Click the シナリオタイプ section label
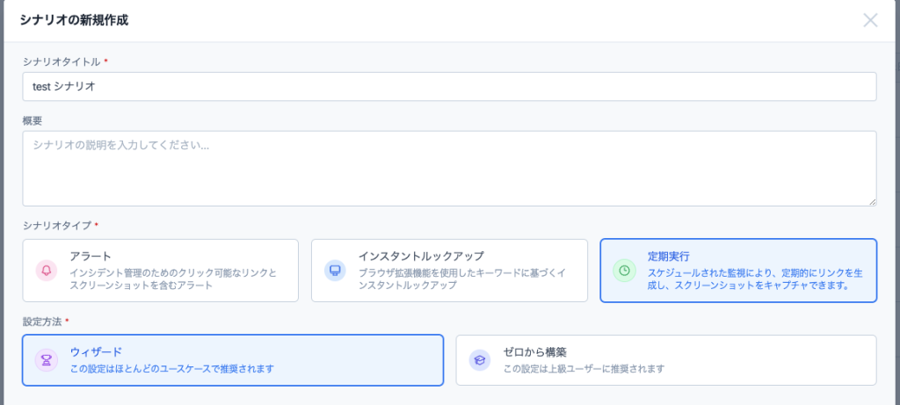900x405 pixels. tap(56, 226)
